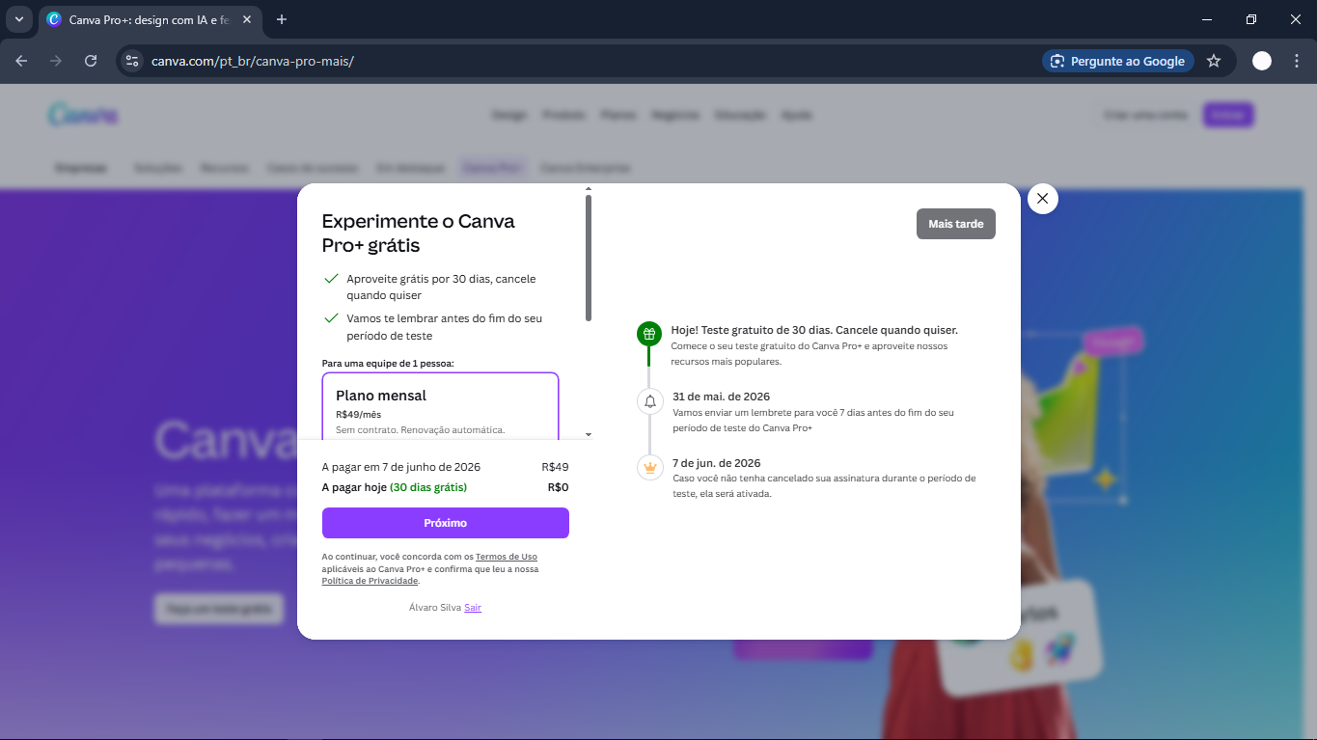Click the dialog's scroll-down arrow

click(x=589, y=435)
